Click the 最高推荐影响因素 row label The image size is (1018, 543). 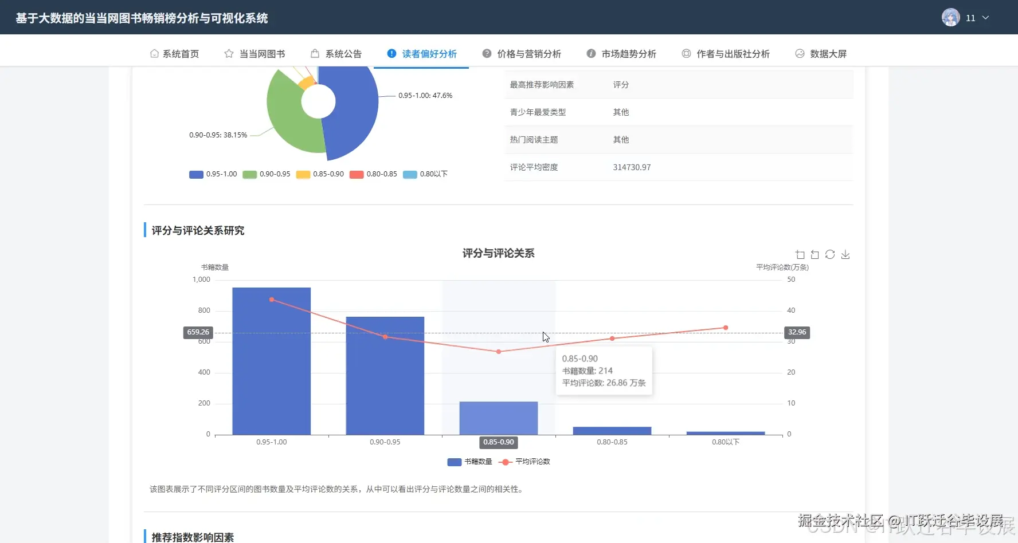[x=542, y=85]
